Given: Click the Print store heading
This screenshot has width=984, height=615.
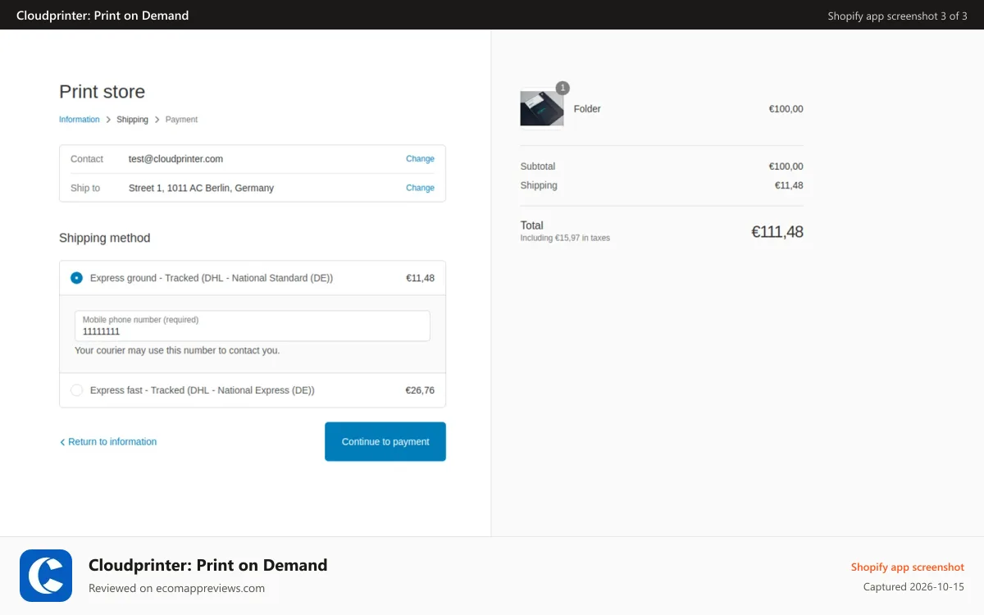Looking at the screenshot, I should (x=102, y=92).
